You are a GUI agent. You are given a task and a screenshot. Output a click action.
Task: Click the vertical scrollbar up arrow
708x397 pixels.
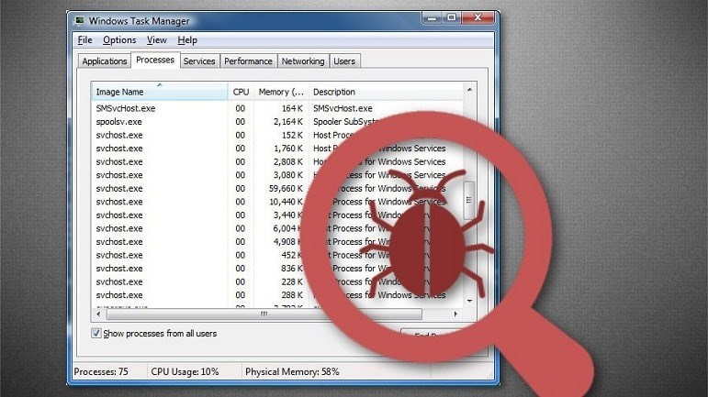pos(469,90)
